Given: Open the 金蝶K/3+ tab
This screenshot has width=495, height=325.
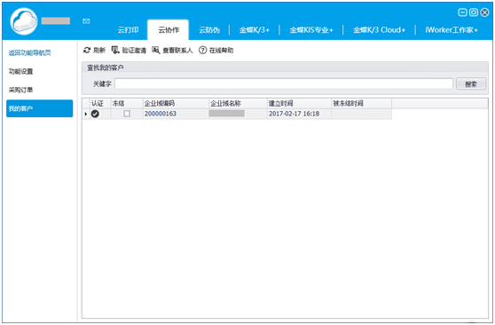Looking at the screenshot, I should 254,30.
